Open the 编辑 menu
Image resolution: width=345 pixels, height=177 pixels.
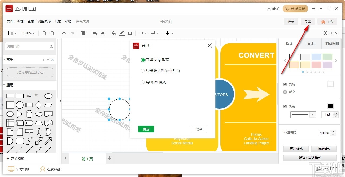[20, 21]
